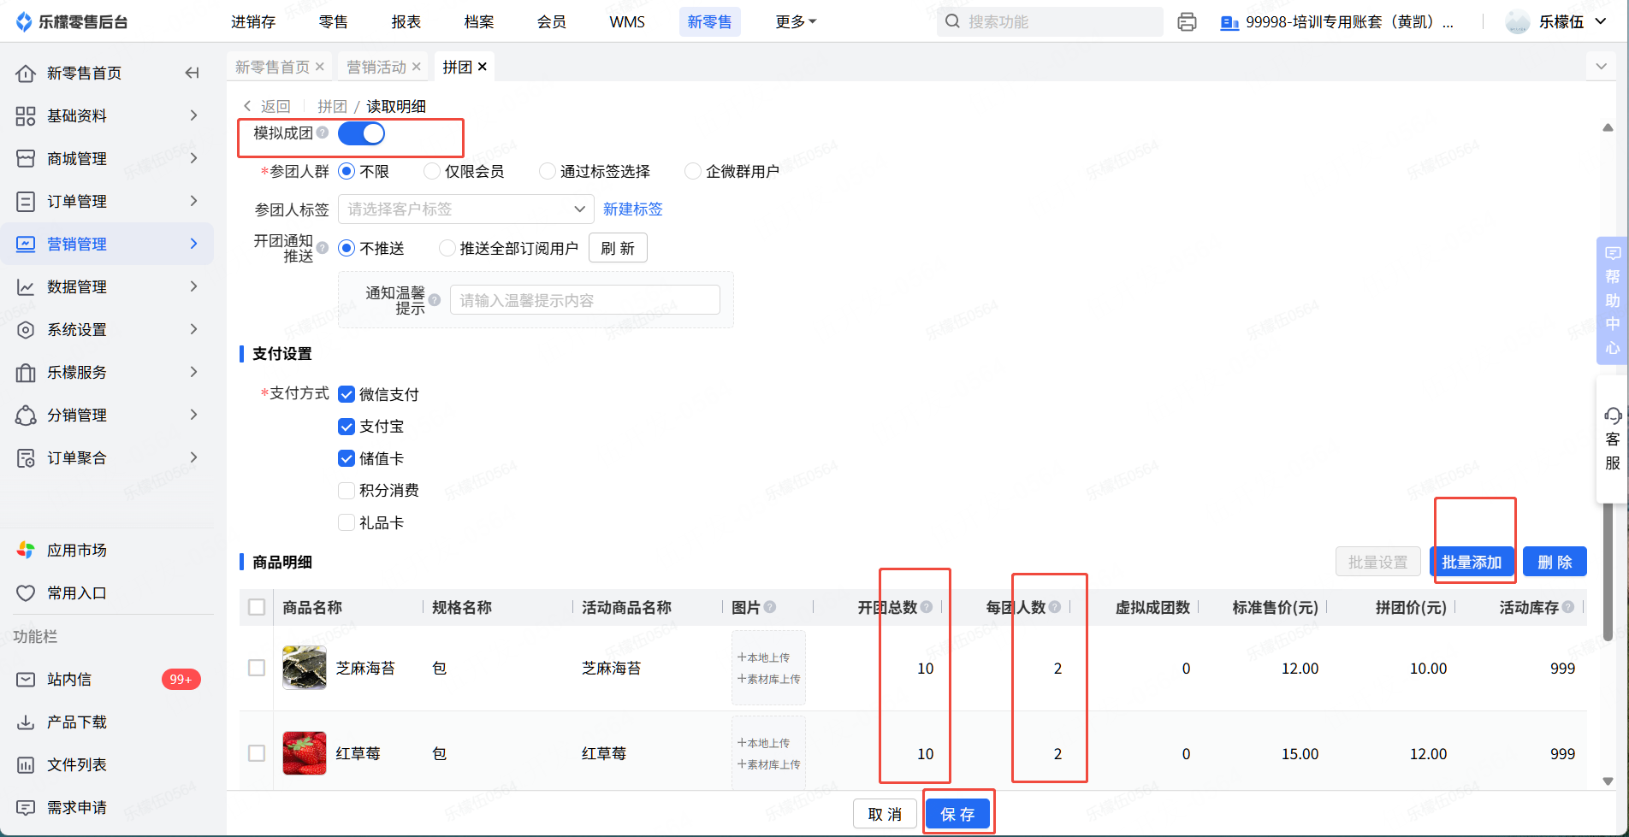
Task: Open the 参团人标签 dropdown
Action: pyautogui.click(x=466, y=209)
